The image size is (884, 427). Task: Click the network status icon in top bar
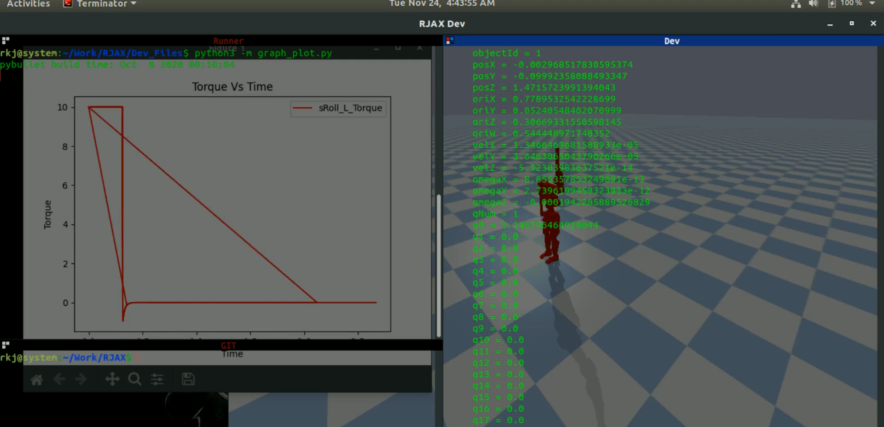click(796, 3)
